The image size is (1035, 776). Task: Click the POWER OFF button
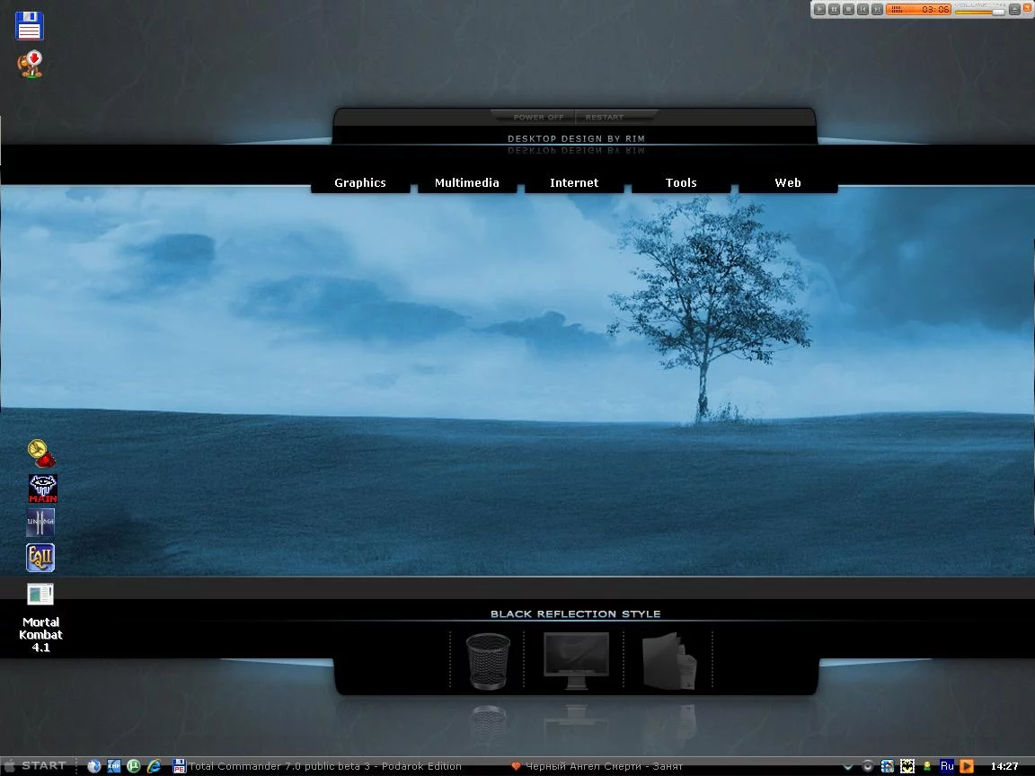pos(538,117)
